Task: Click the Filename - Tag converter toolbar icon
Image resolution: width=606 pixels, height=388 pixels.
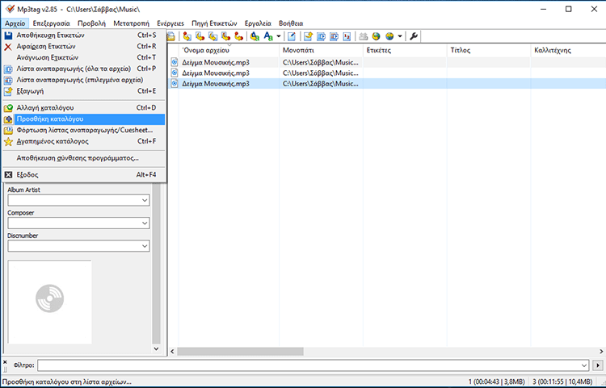Action: pyautogui.click(x=200, y=36)
